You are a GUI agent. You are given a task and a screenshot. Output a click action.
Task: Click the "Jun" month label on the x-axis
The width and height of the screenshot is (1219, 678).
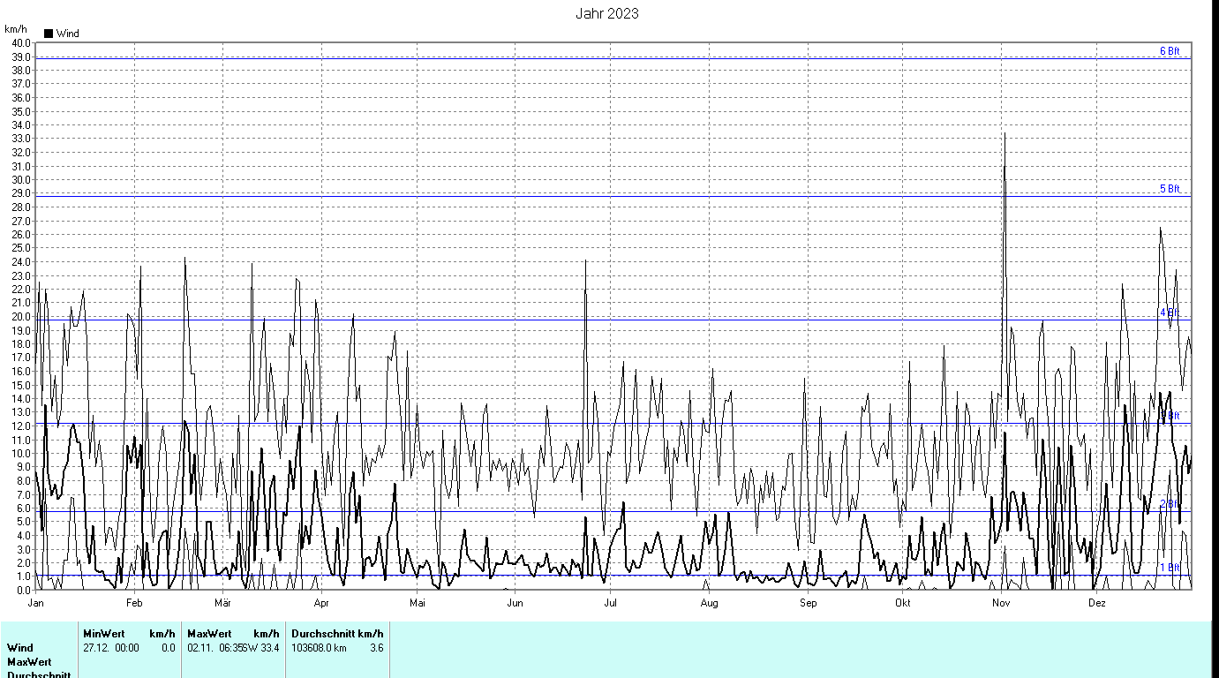(x=515, y=603)
